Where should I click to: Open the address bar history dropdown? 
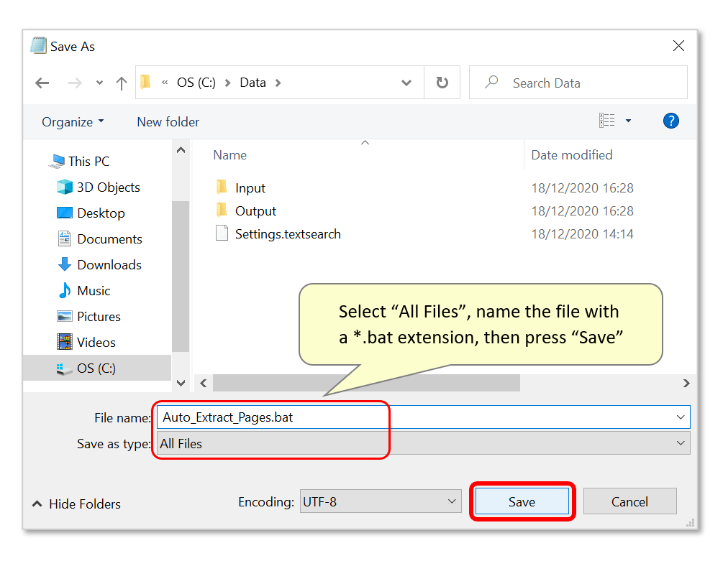pyautogui.click(x=406, y=83)
